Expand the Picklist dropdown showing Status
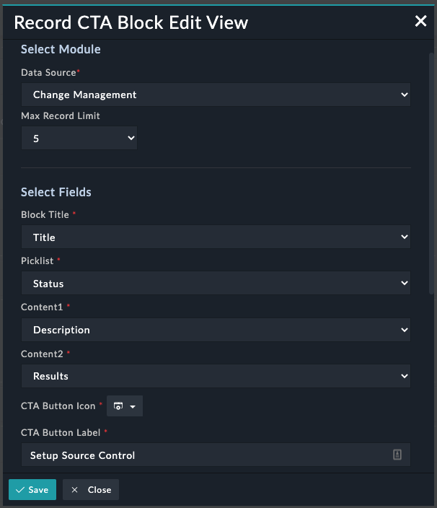 (216, 284)
